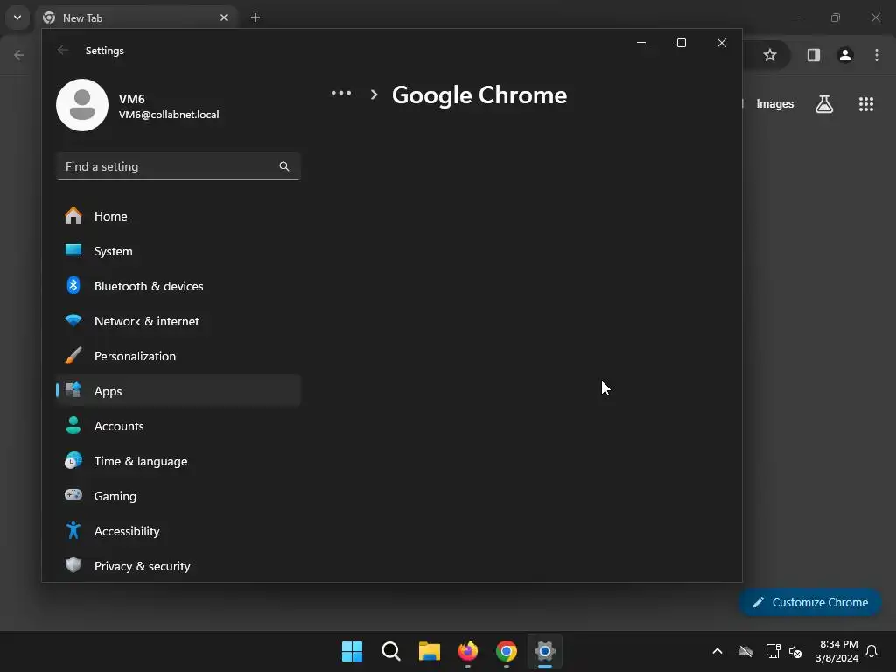Click the Accounts person icon
Viewport: 896px width, 672px height.
coord(73,425)
